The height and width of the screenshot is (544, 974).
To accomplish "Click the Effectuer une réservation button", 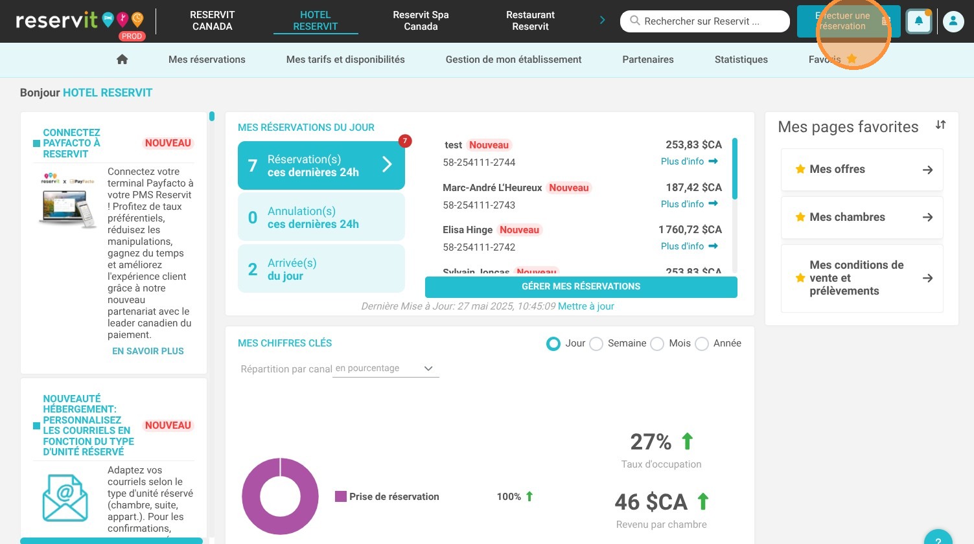I will pos(848,21).
